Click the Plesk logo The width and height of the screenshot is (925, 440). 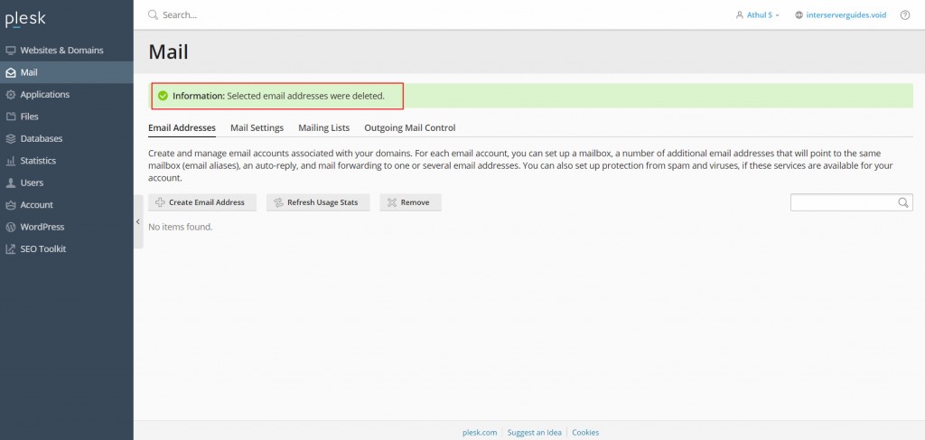[25, 18]
